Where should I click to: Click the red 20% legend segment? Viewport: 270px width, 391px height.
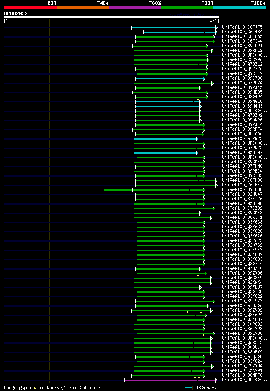click(x=30, y=8)
